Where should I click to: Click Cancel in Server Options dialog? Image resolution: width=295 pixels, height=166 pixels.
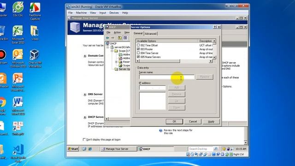click(193, 121)
